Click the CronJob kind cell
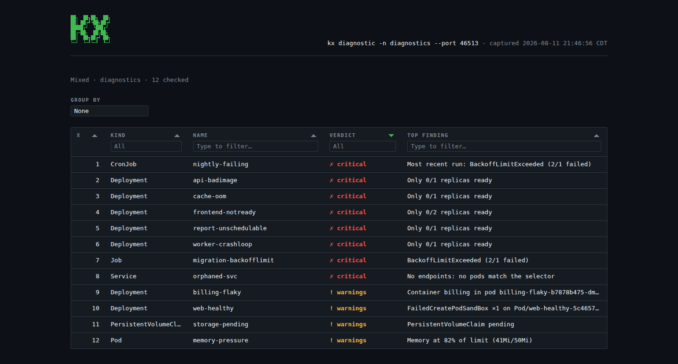This screenshot has height=364, width=678. pos(123,164)
